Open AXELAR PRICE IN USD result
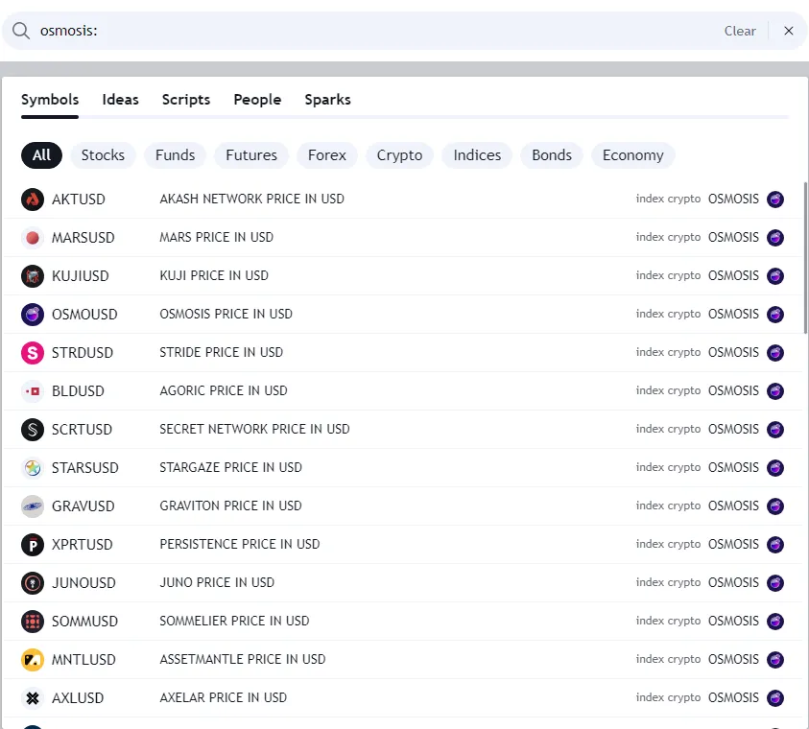Viewport: 809px width, 729px height. tap(223, 697)
